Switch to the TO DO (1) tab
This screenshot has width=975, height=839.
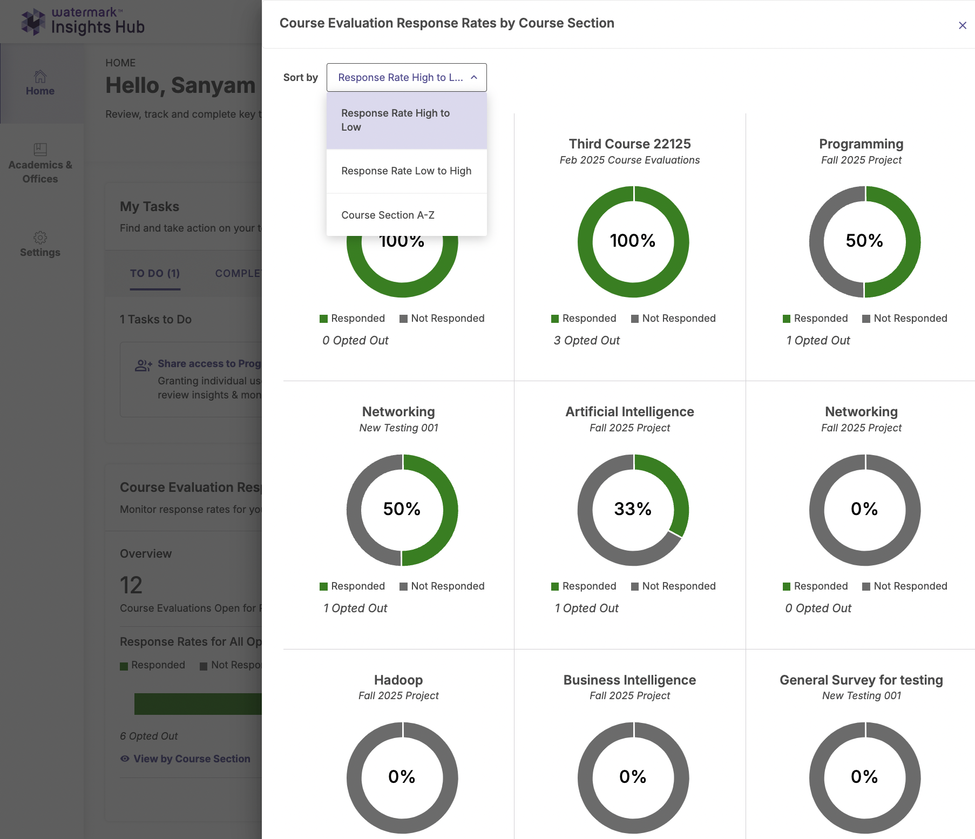155,273
